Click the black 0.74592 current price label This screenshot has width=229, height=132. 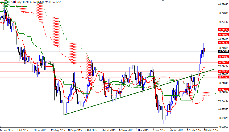point(223,51)
